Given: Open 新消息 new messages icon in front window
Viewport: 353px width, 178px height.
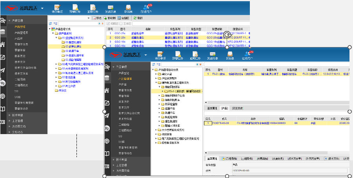Looking at the screenshot, I should coord(229,55).
